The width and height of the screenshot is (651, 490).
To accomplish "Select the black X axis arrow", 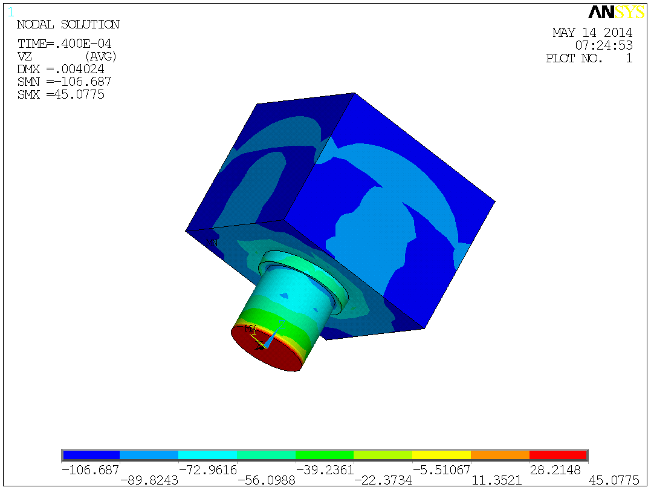I will pyautogui.click(x=260, y=348).
